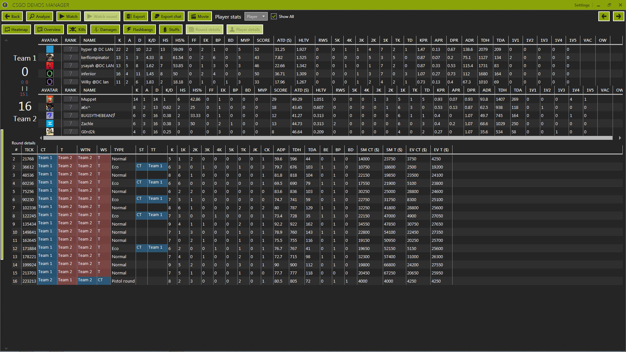The height and width of the screenshot is (352, 626).
Task: Sort Team 1 table by ADR column
Action: 469,40
